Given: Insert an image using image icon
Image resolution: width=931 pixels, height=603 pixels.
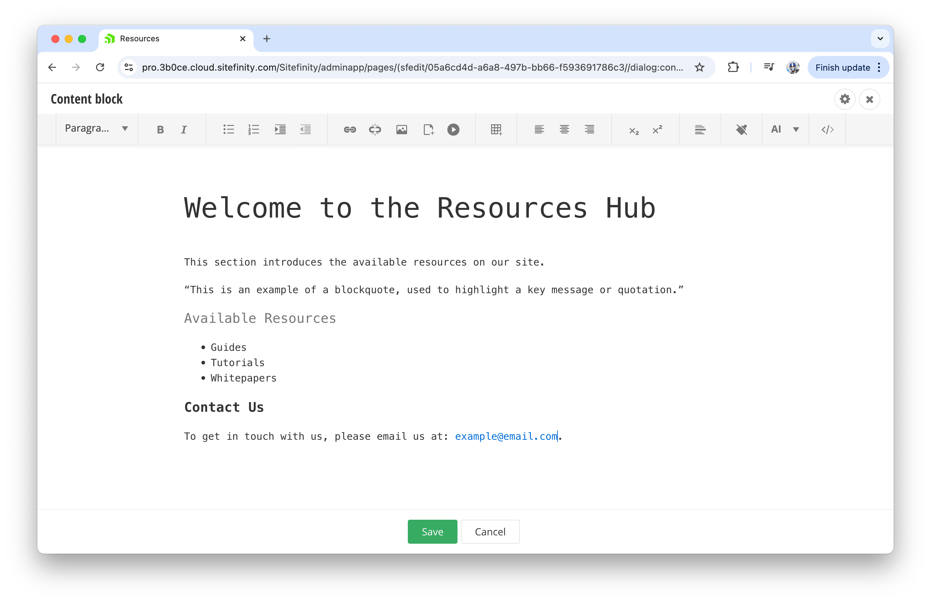Looking at the screenshot, I should 402,130.
